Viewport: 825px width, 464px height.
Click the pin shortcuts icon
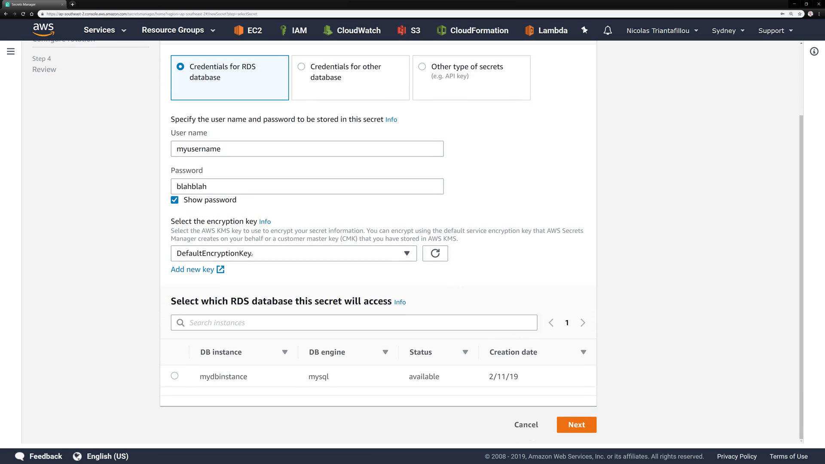point(584,30)
